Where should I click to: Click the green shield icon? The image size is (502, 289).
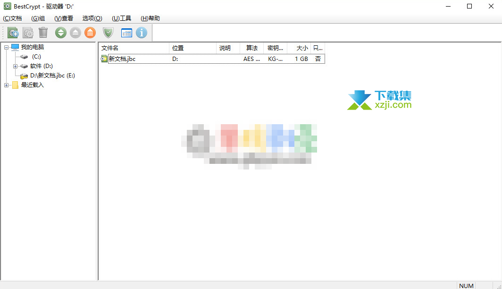pyautogui.click(x=108, y=33)
